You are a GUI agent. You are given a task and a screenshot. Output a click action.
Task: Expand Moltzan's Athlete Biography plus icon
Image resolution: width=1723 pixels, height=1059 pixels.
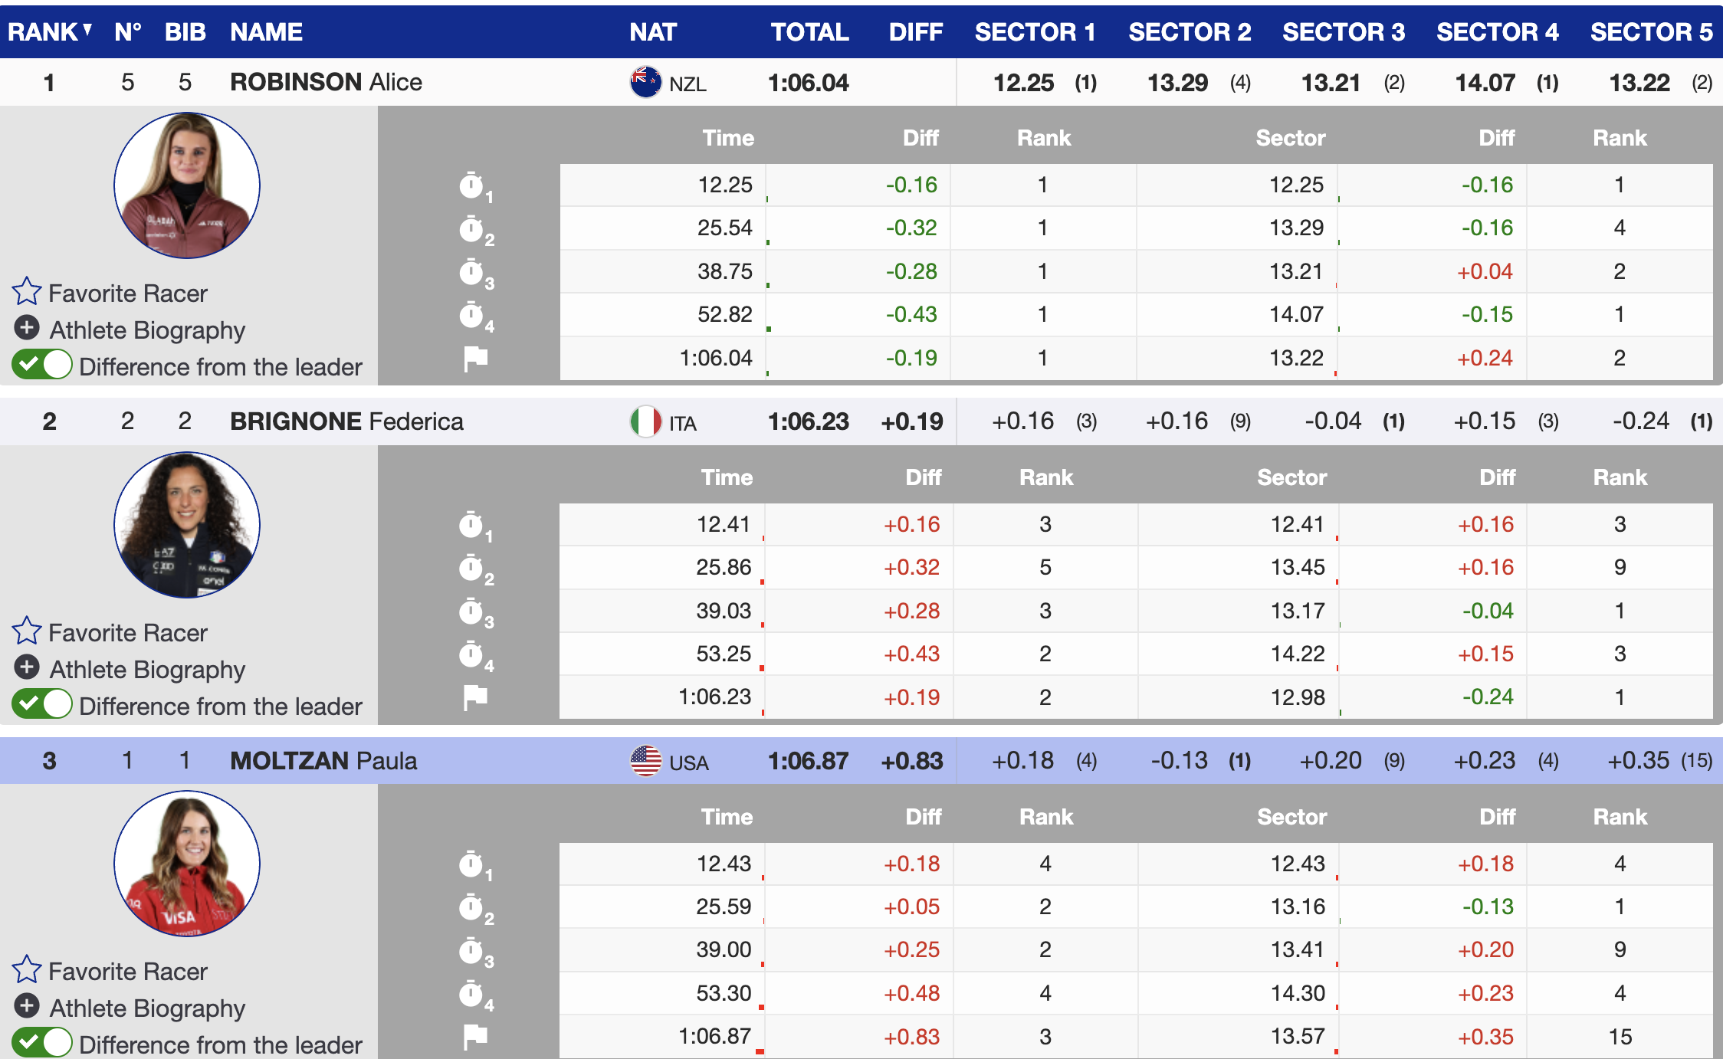pos(27,1006)
